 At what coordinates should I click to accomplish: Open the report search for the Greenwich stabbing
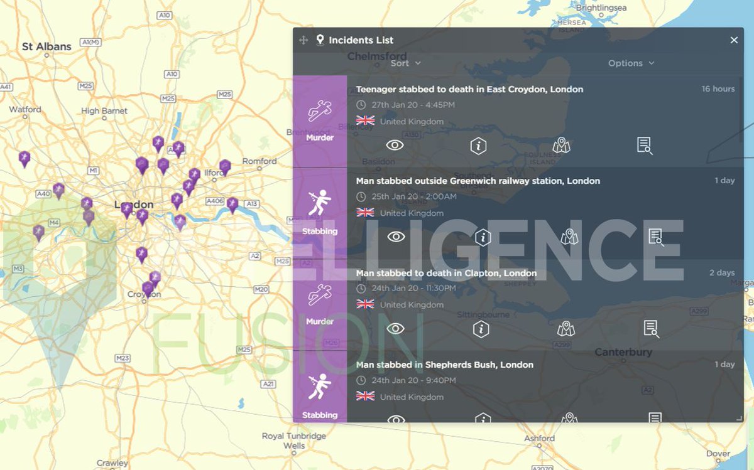point(656,237)
